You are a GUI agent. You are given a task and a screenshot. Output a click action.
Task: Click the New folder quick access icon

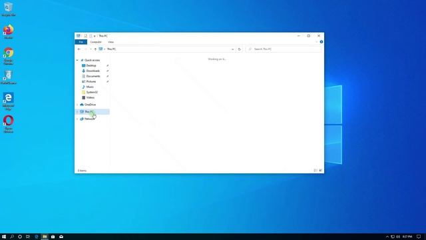click(91, 36)
